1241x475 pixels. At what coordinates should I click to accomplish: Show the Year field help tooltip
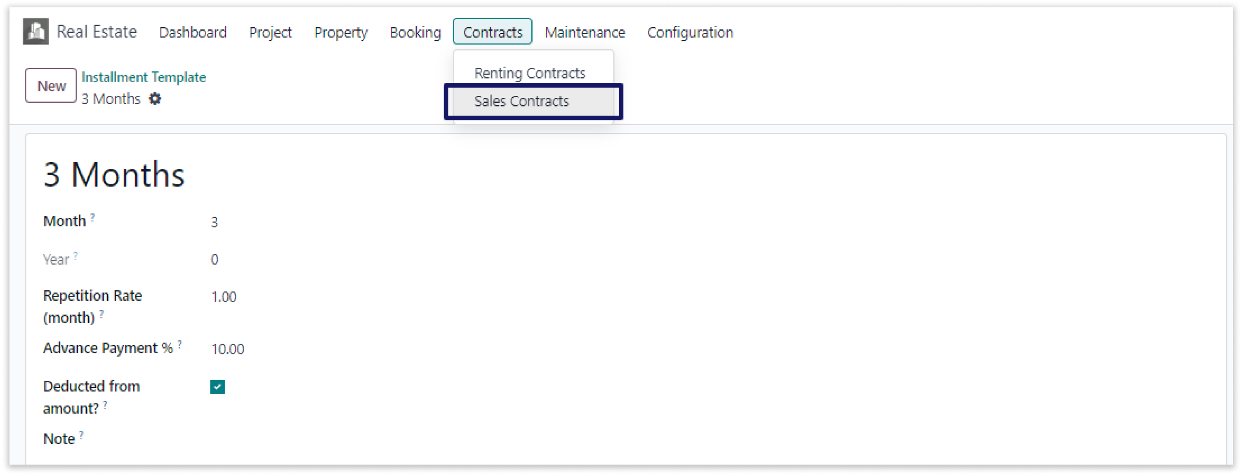(76, 255)
